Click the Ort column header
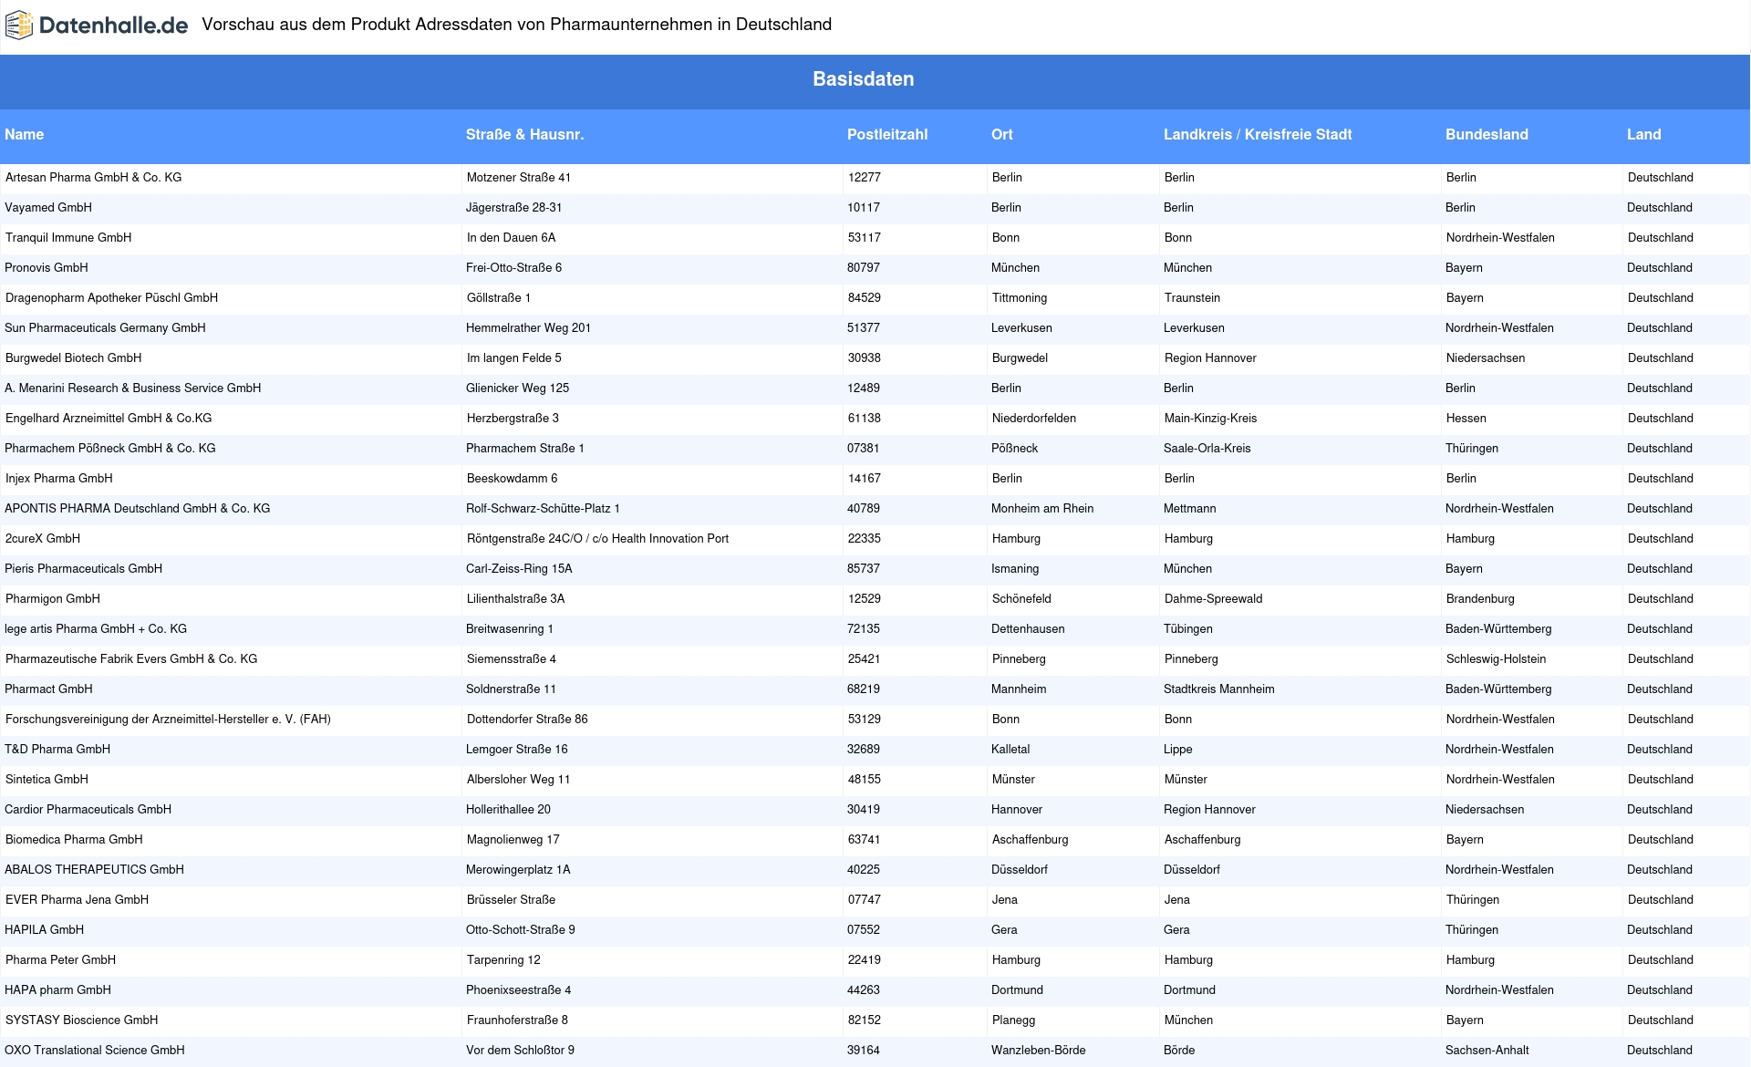The height and width of the screenshot is (1067, 1751). (1002, 134)
